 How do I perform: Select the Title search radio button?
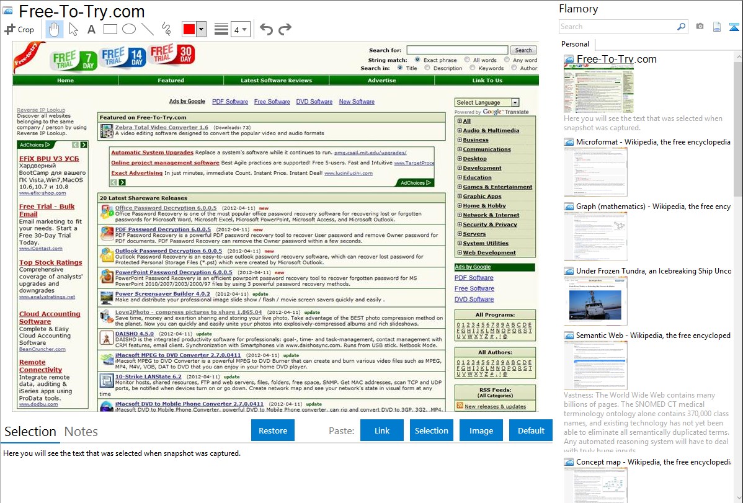point(400,68)
